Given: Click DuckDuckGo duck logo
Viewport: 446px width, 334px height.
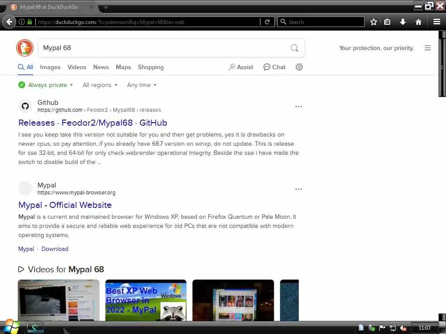Looking at the screenshot, I should pyautogui.click(x=25, y=48).
